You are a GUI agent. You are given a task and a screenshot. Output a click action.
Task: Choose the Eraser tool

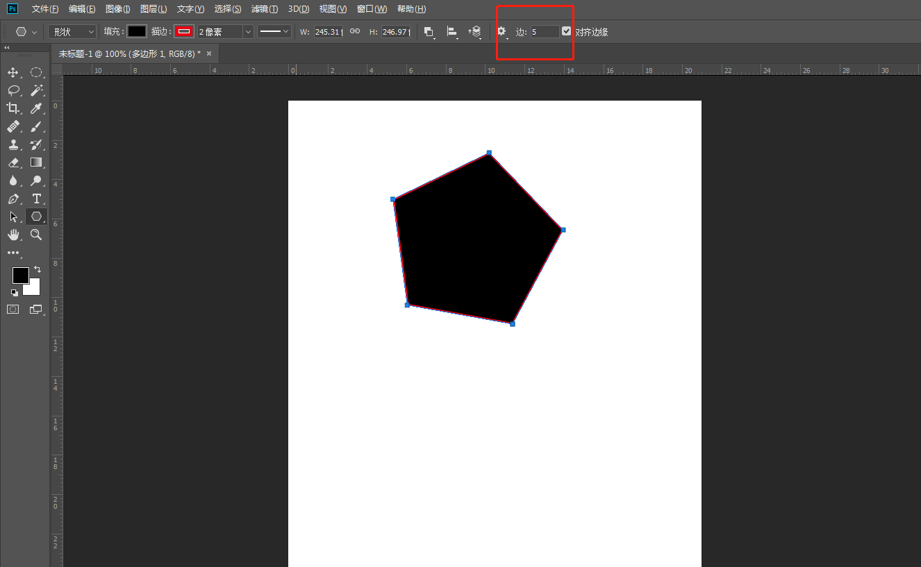tap(13, 162)
